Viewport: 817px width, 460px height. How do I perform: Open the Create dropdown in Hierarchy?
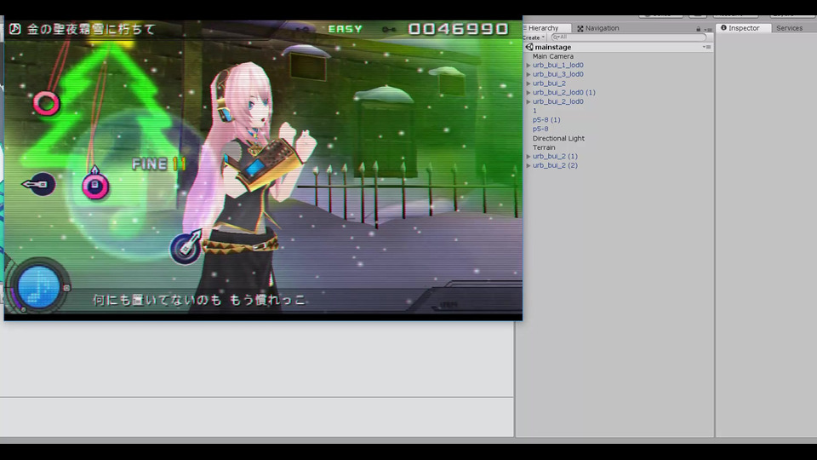534,37
